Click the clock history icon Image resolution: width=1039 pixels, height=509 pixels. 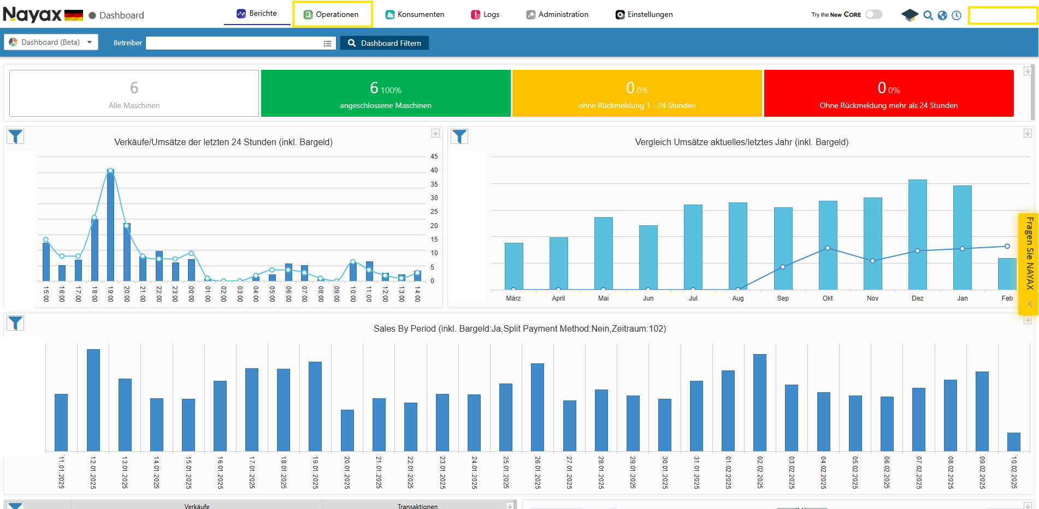pos(957,15)
